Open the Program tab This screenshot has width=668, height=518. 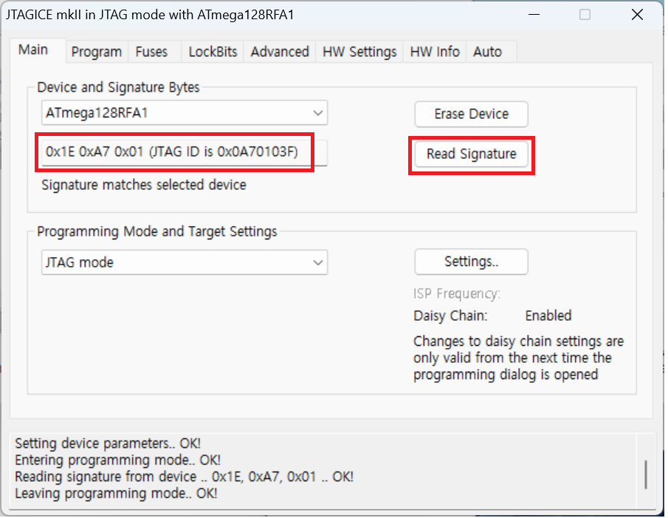97,52
